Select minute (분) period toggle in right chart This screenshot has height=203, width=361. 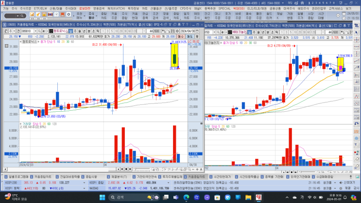268,32
